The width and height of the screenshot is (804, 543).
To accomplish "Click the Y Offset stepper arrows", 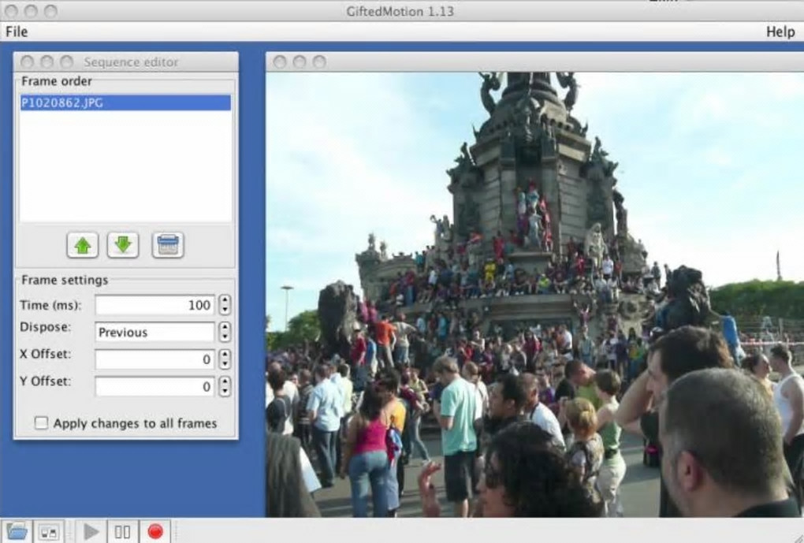I will pyautogui.click(x=225, y=386).
